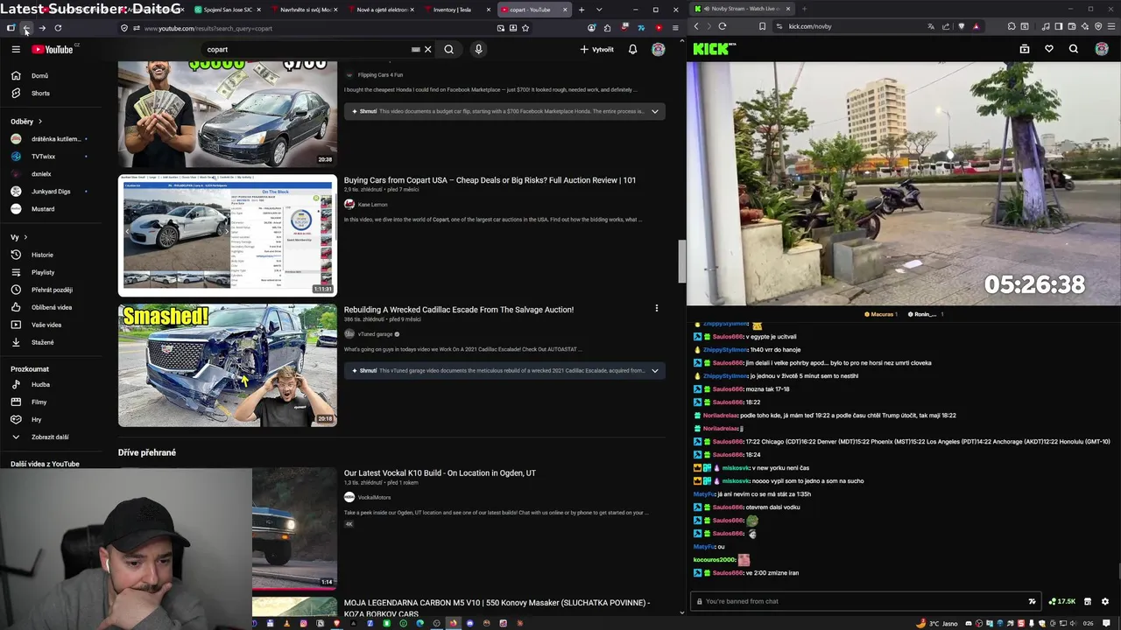Open a new tab in YouTube browser
The height and width of the screenshot is (630, 1121).
click(x=581, y=10)
